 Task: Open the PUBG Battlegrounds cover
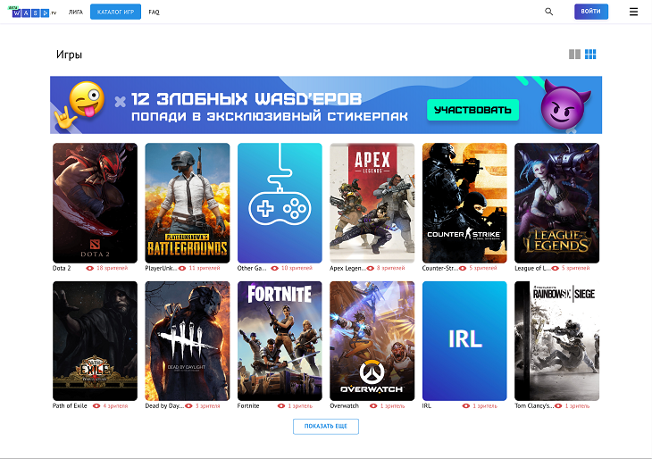click(188, 203)
